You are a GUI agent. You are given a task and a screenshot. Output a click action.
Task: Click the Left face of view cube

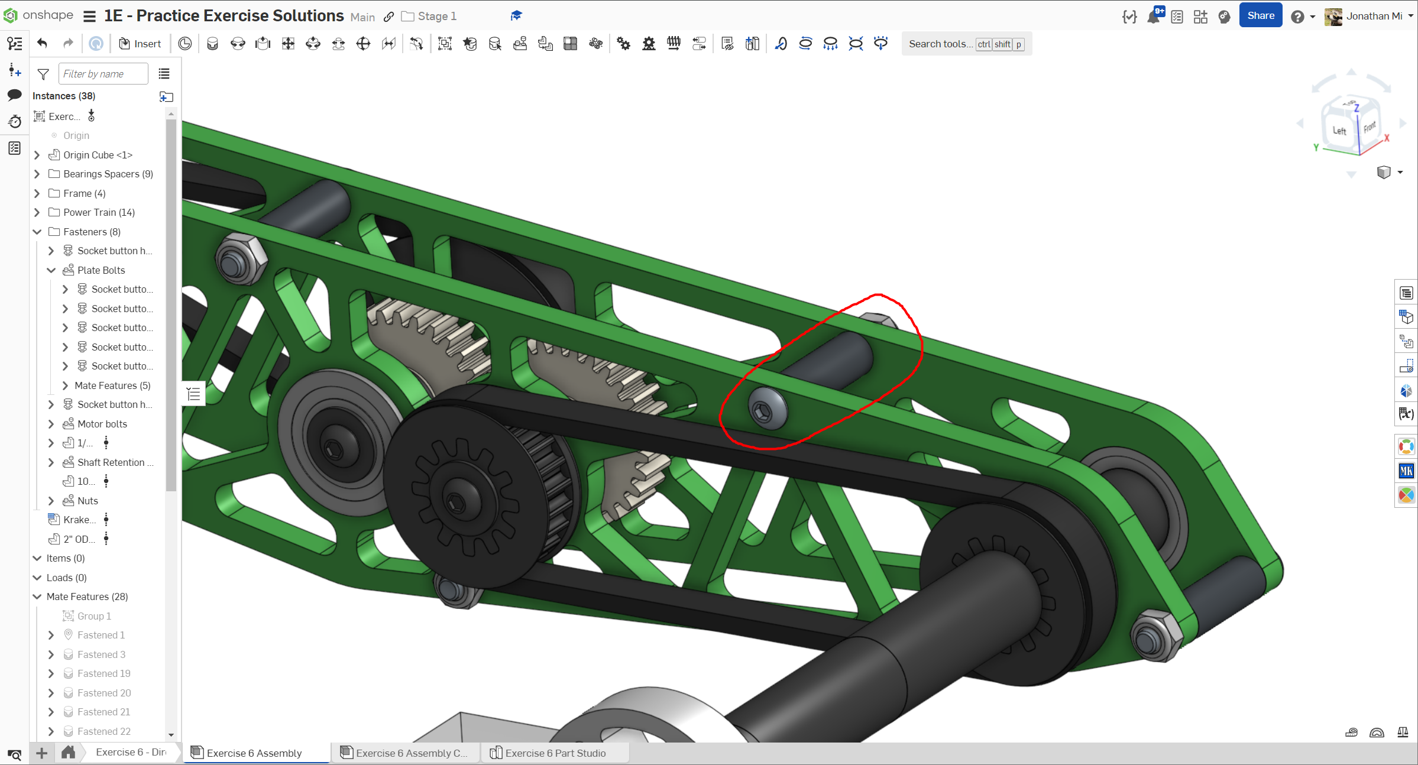pyautogui.click(x=1339, y=131)
